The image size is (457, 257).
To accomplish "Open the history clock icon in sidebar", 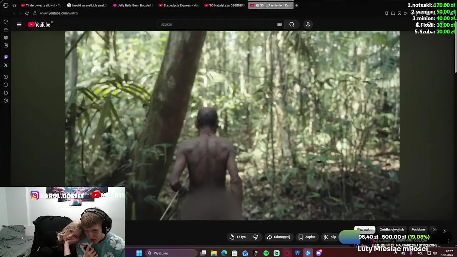I will click(x=6, y=85).
